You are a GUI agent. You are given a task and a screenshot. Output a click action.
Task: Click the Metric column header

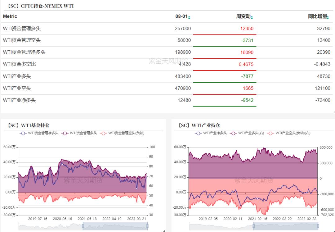10,16
